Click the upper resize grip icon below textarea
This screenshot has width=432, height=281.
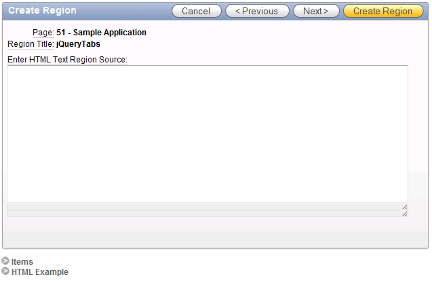[404, 207]
